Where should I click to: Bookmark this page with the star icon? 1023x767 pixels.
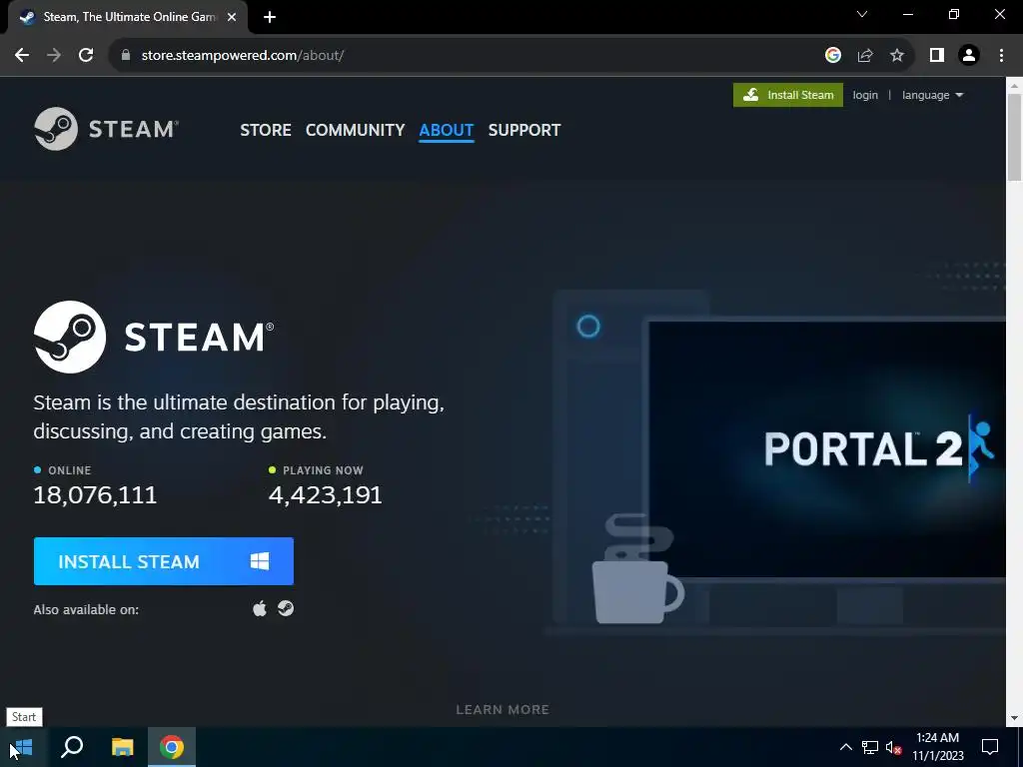pyautogui.click(x=897, y=56)
